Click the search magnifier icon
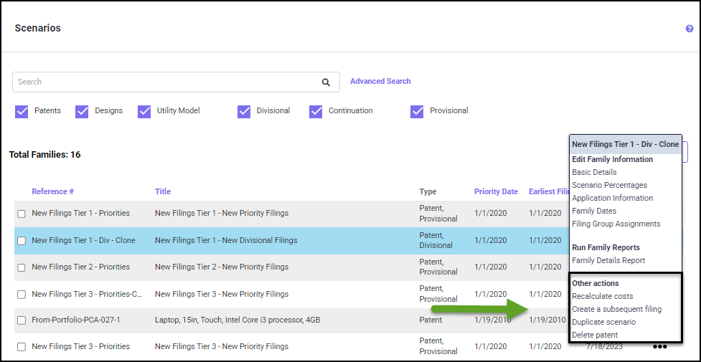The width and height of the screenshot is (701, 362). (x=326, y=82)
